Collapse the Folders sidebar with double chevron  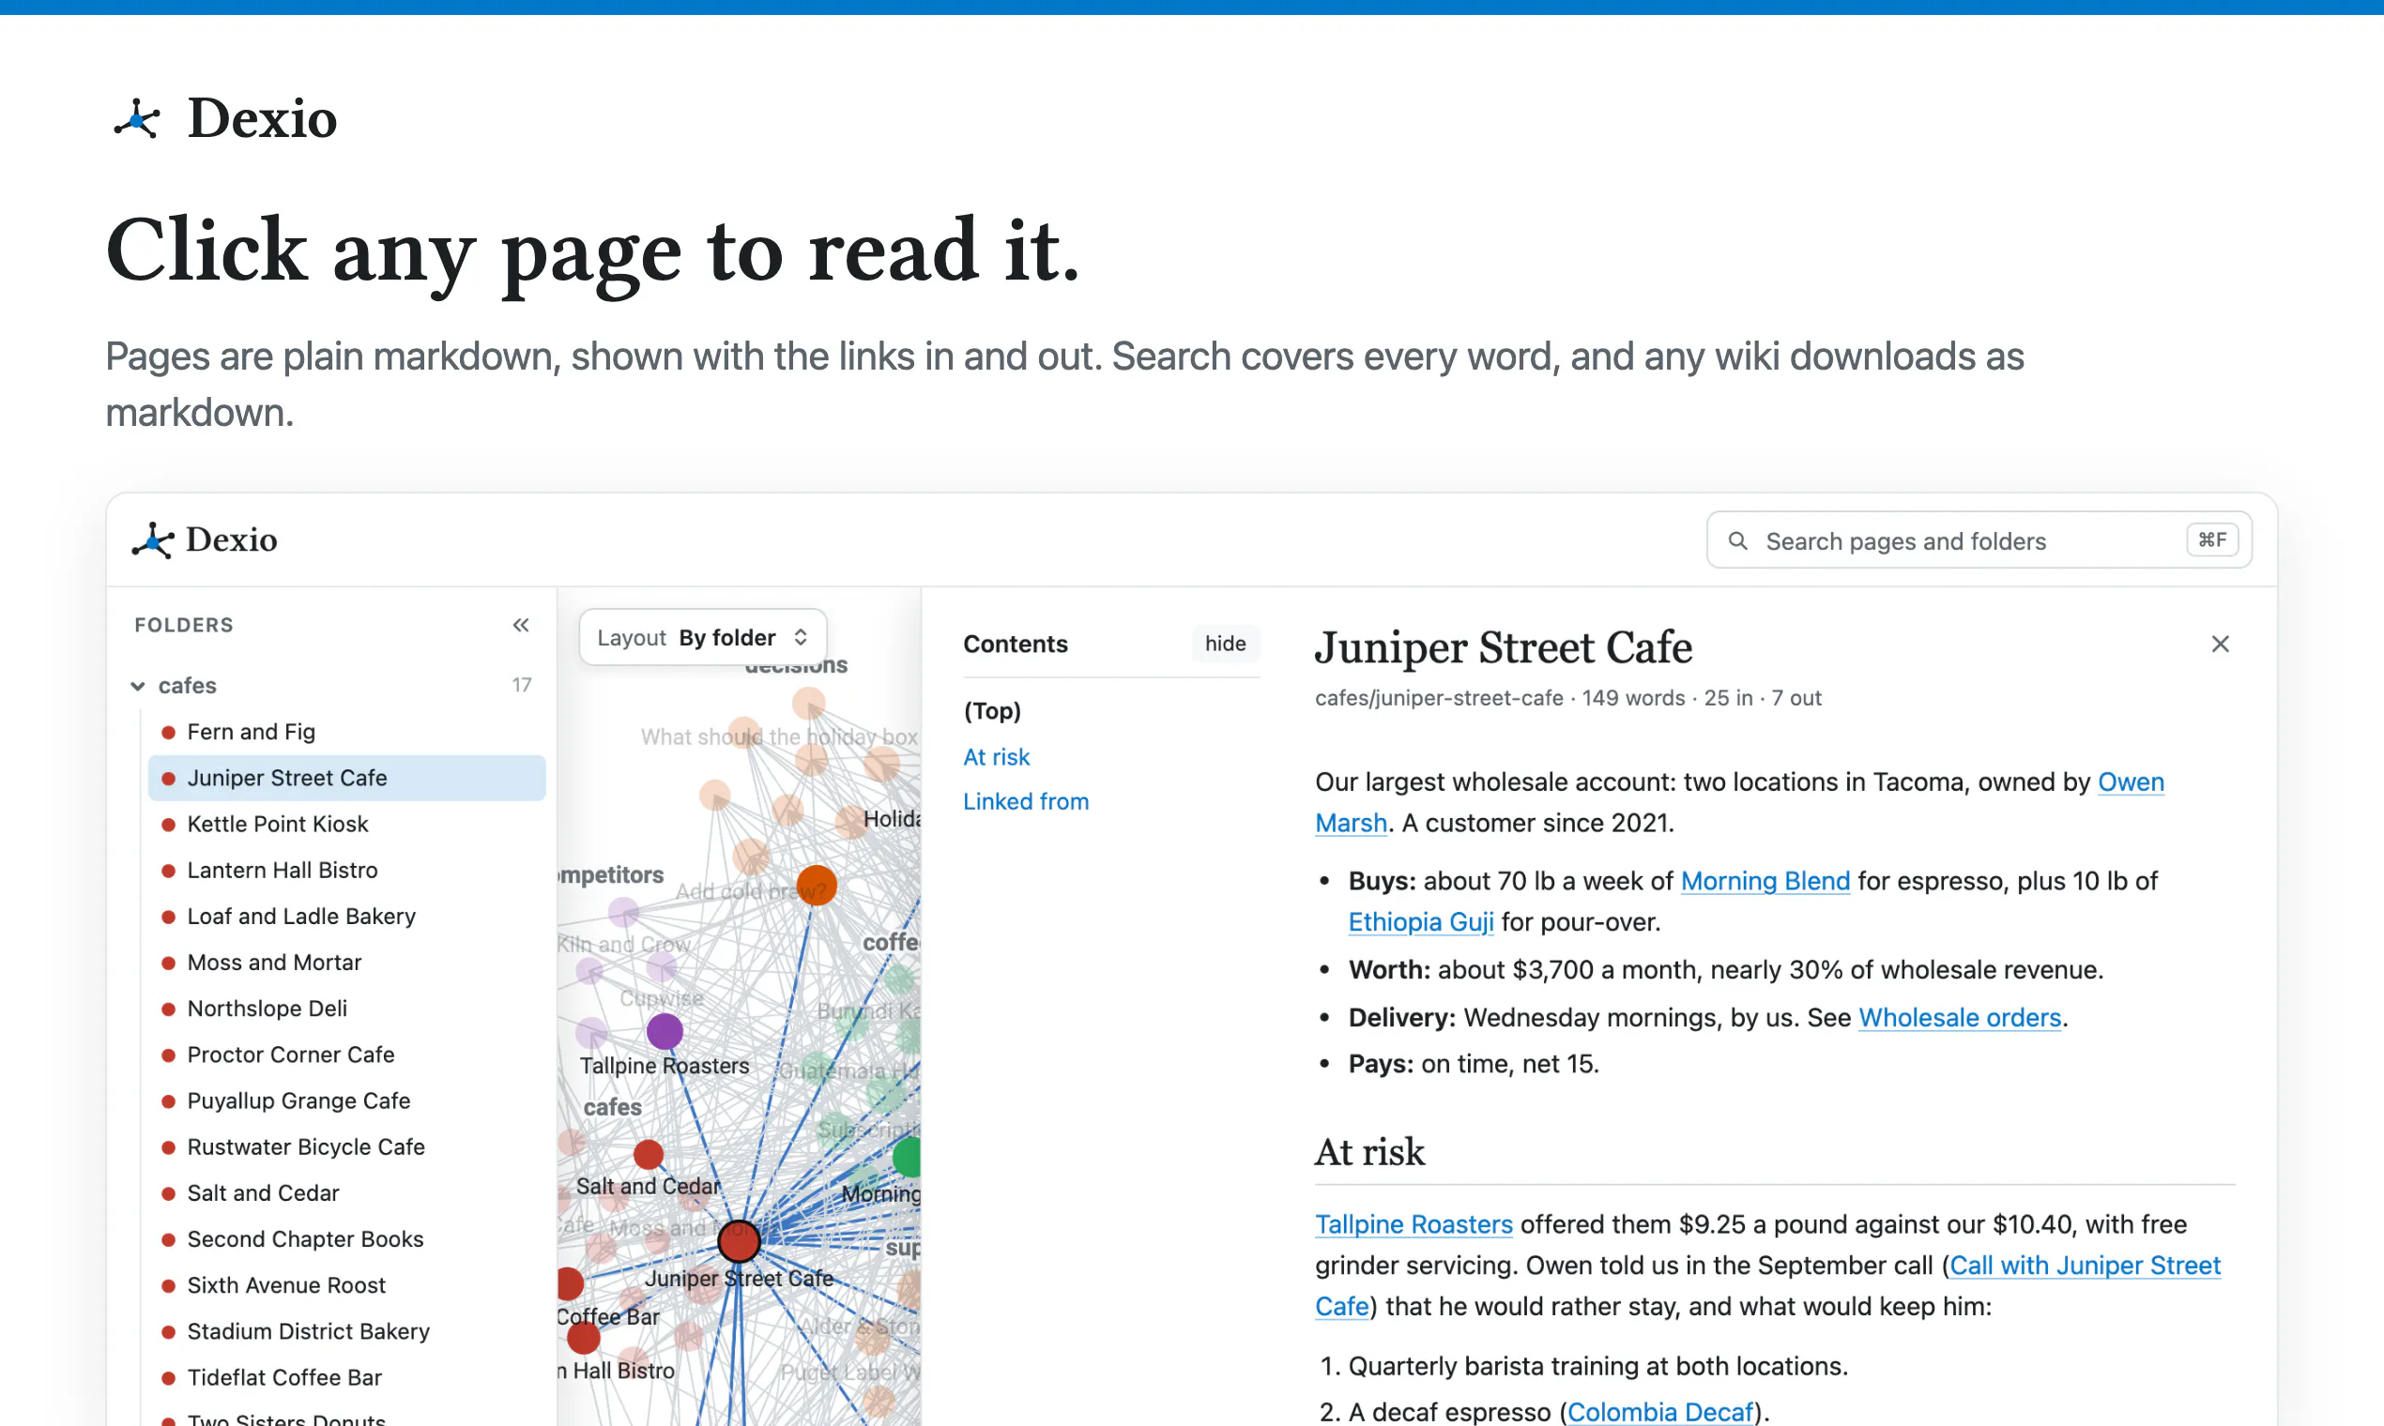(x=520, y=626)
